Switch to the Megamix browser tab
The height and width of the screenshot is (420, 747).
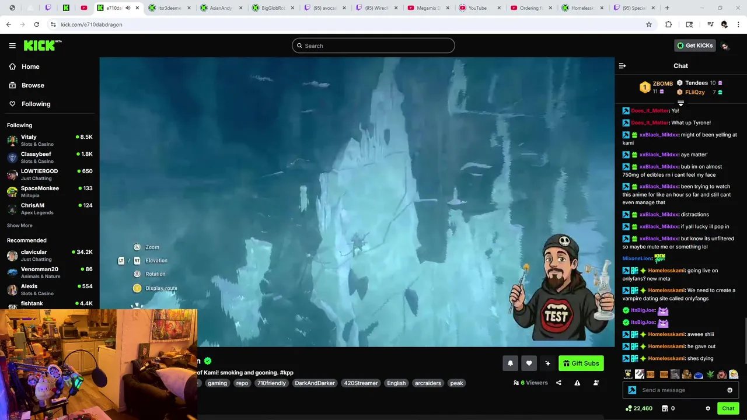pos(428,8)
